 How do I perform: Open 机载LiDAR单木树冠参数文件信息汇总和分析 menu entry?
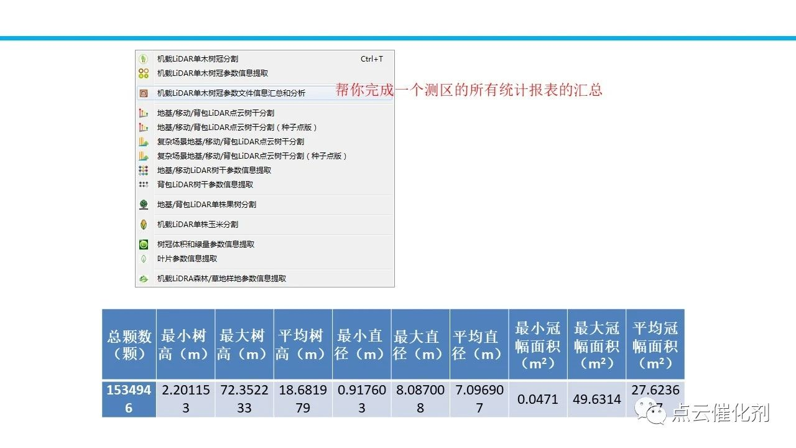265,93
